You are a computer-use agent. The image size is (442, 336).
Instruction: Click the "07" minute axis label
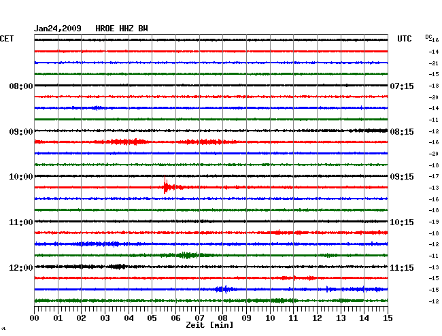click(199, 318)
